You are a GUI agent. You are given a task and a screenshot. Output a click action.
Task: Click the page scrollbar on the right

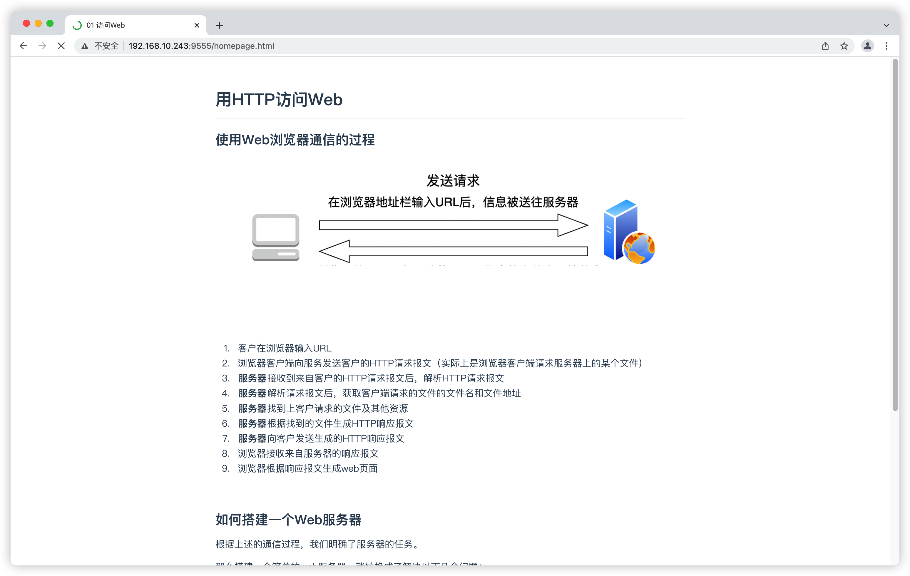[895, 234]
